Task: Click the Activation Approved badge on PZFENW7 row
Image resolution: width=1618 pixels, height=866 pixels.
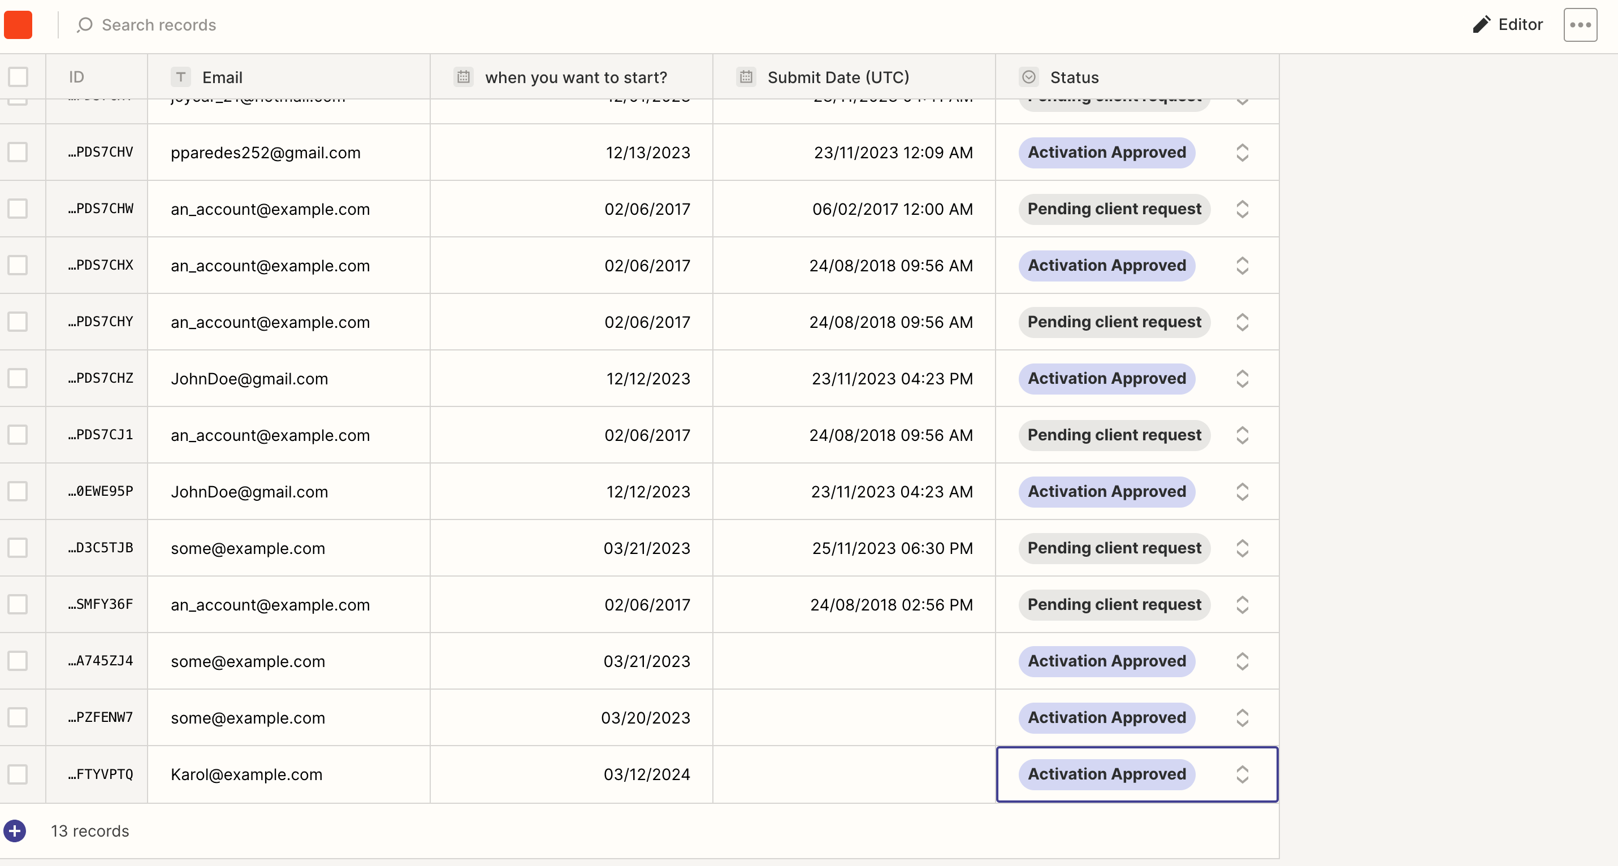Action: (1106, 717)
